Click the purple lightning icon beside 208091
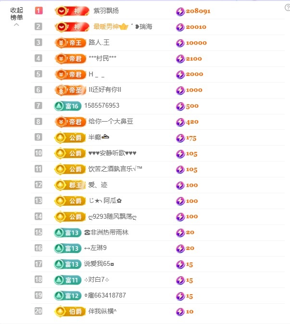The width and height of the screenshot is (290, 324). pos(180,11)
